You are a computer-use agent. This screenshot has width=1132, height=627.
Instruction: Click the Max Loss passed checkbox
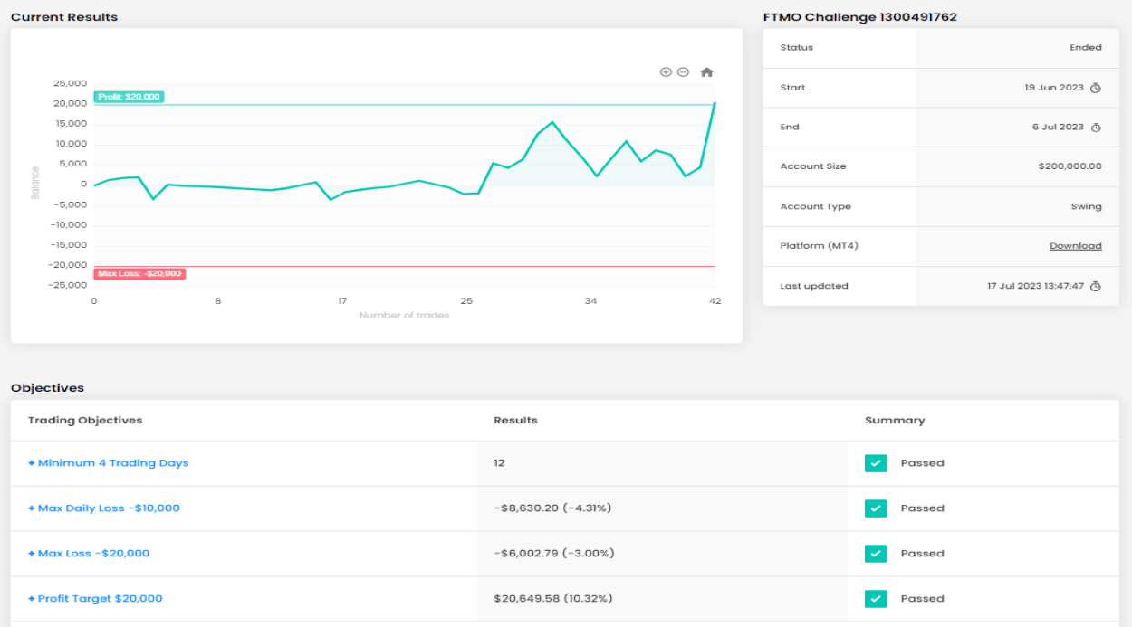click(876, 554)
